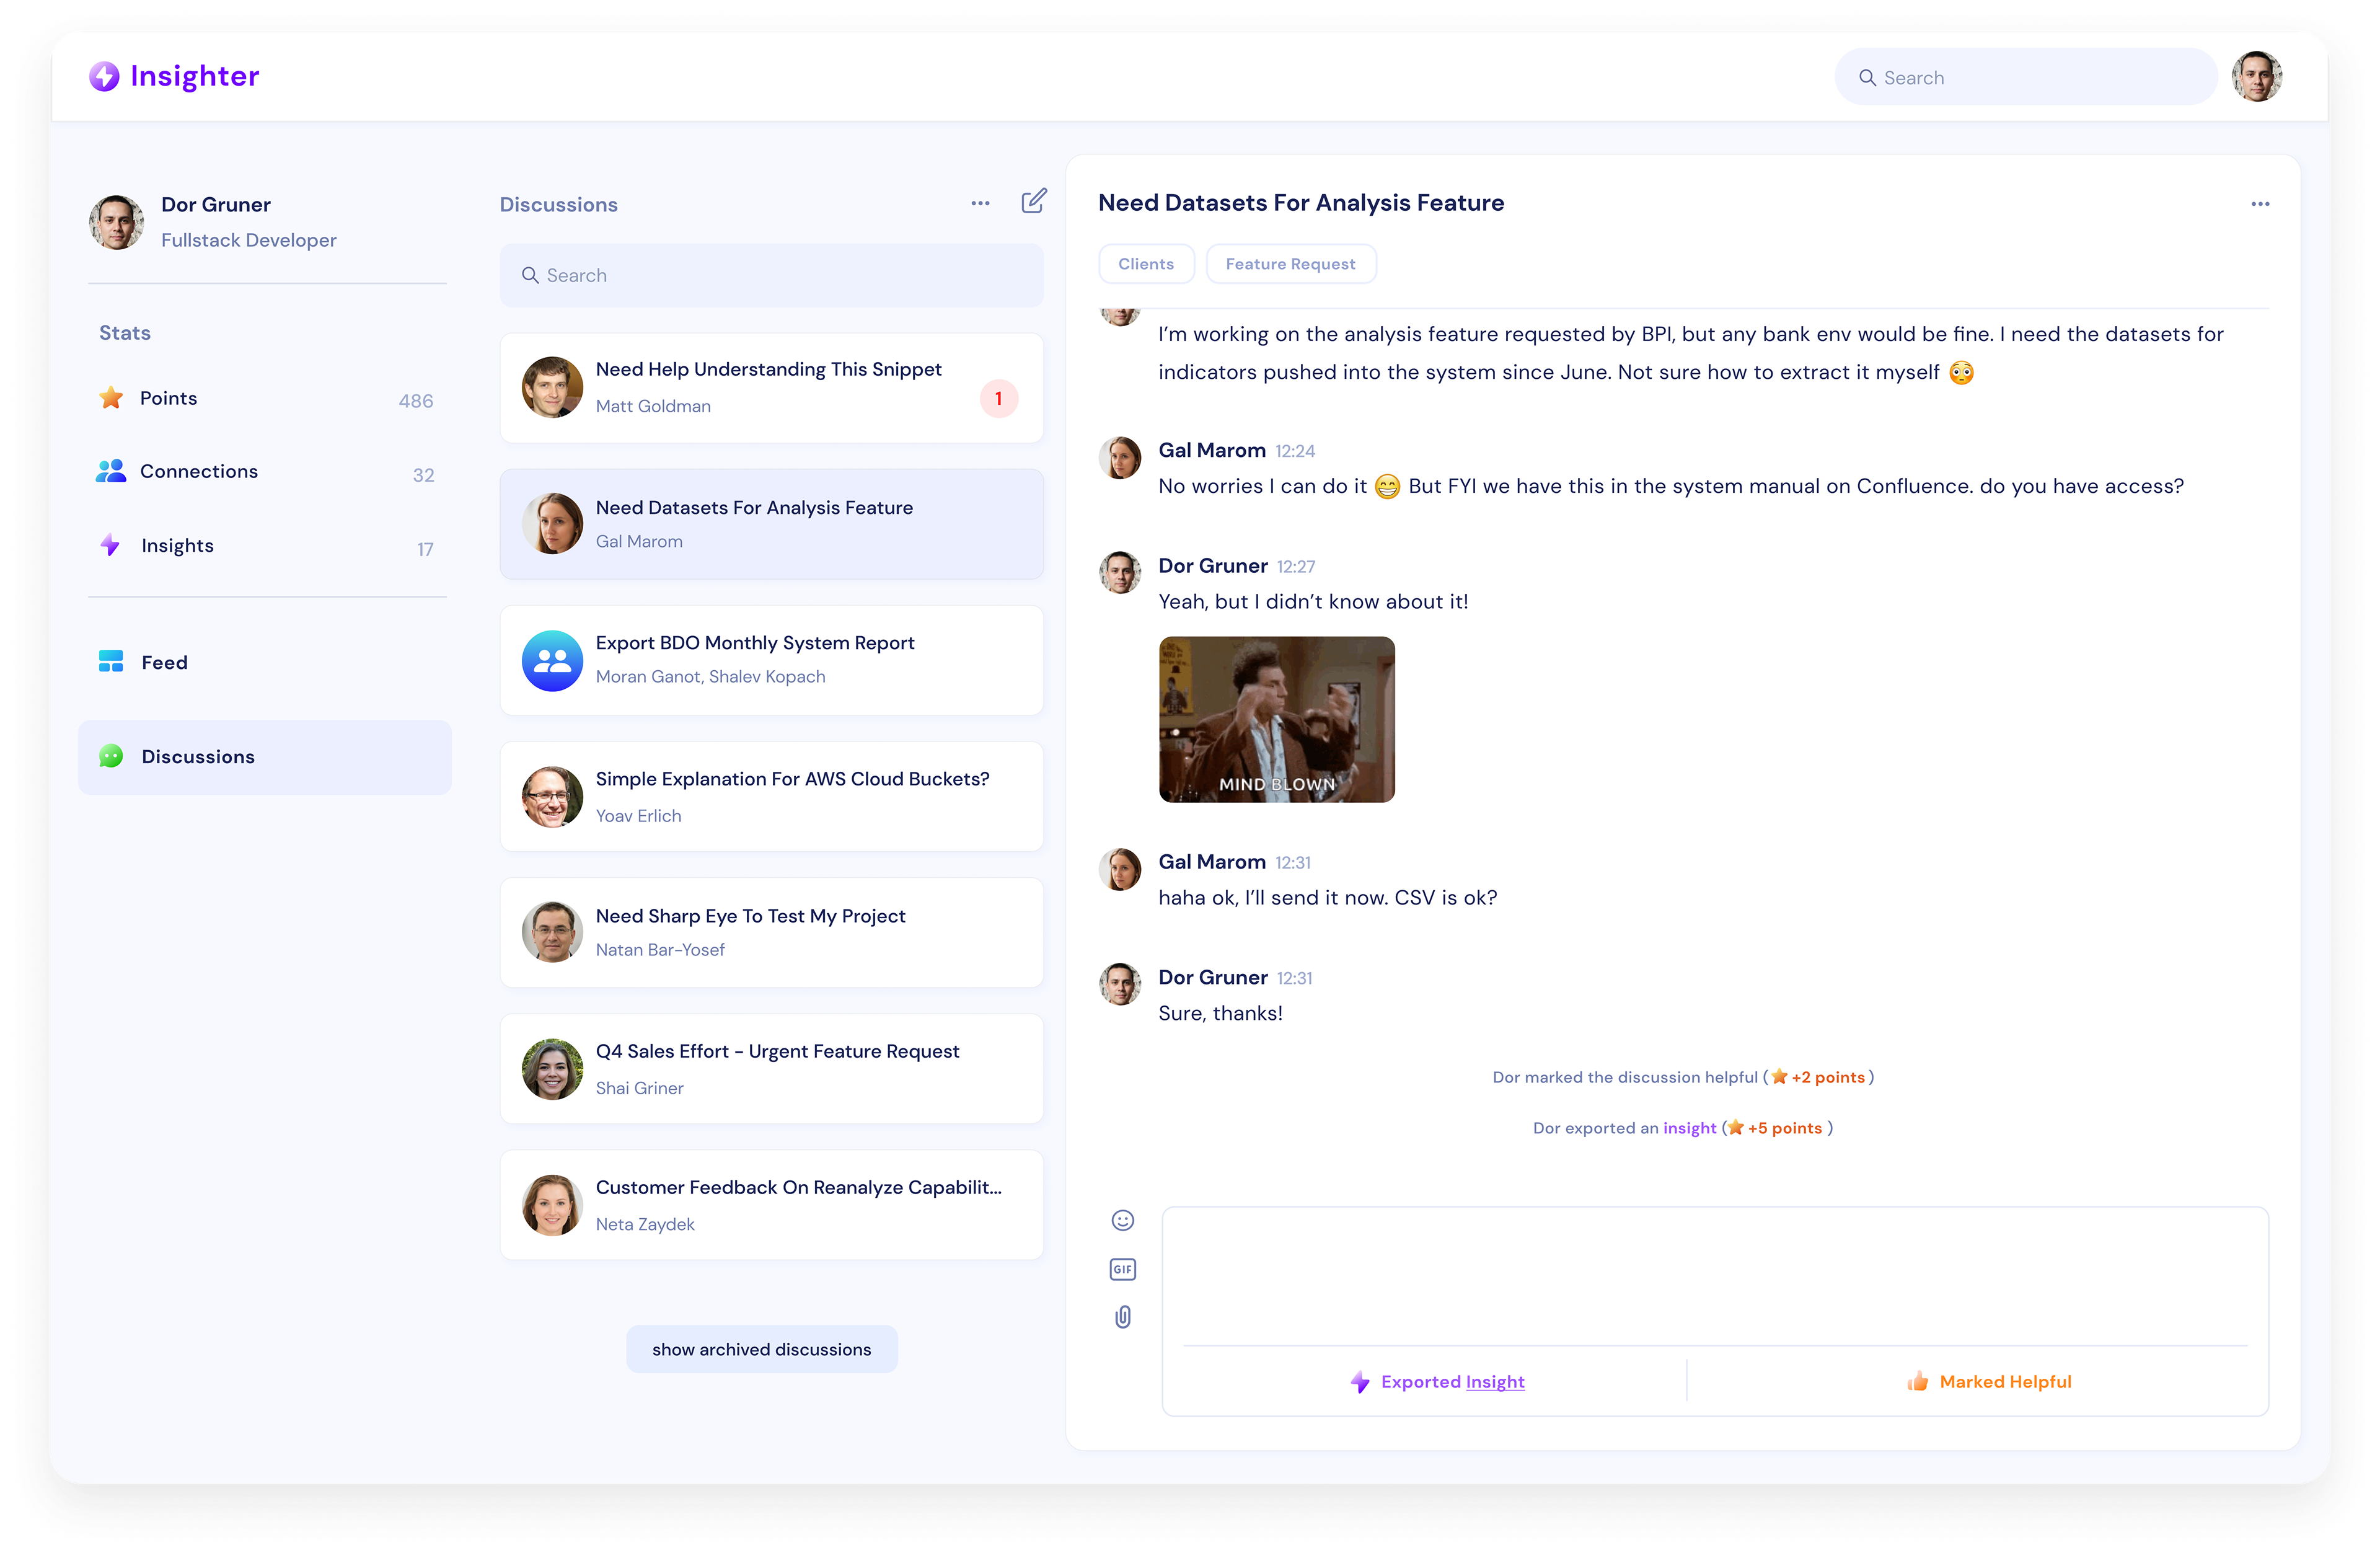This screenshot has width=2380, height=1553.
Task: Open Customer Feedback On Reanalyze discussion
Action: 771,1204
